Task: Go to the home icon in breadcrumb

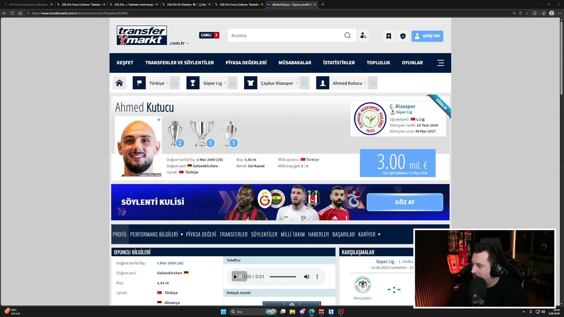Action: pos(119,83)
